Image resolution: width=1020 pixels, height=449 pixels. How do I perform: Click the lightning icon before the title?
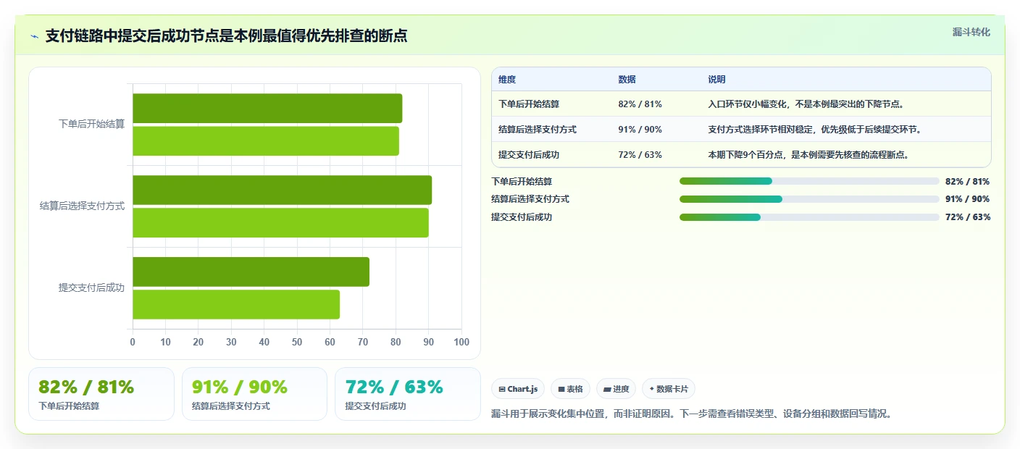[34, 36]
